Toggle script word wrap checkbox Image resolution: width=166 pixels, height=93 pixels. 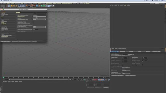(x=33, y=31)
